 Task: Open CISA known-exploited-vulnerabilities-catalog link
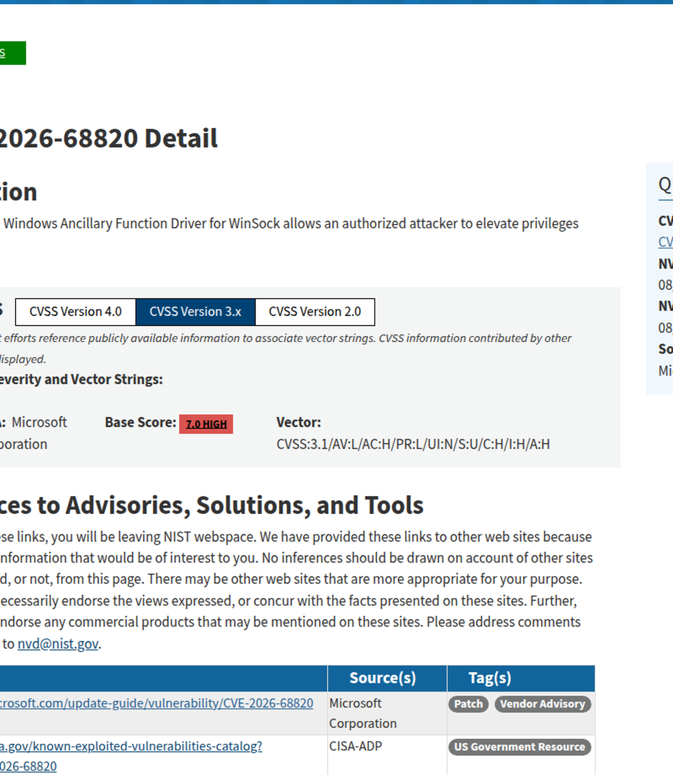tap(131, 756)
